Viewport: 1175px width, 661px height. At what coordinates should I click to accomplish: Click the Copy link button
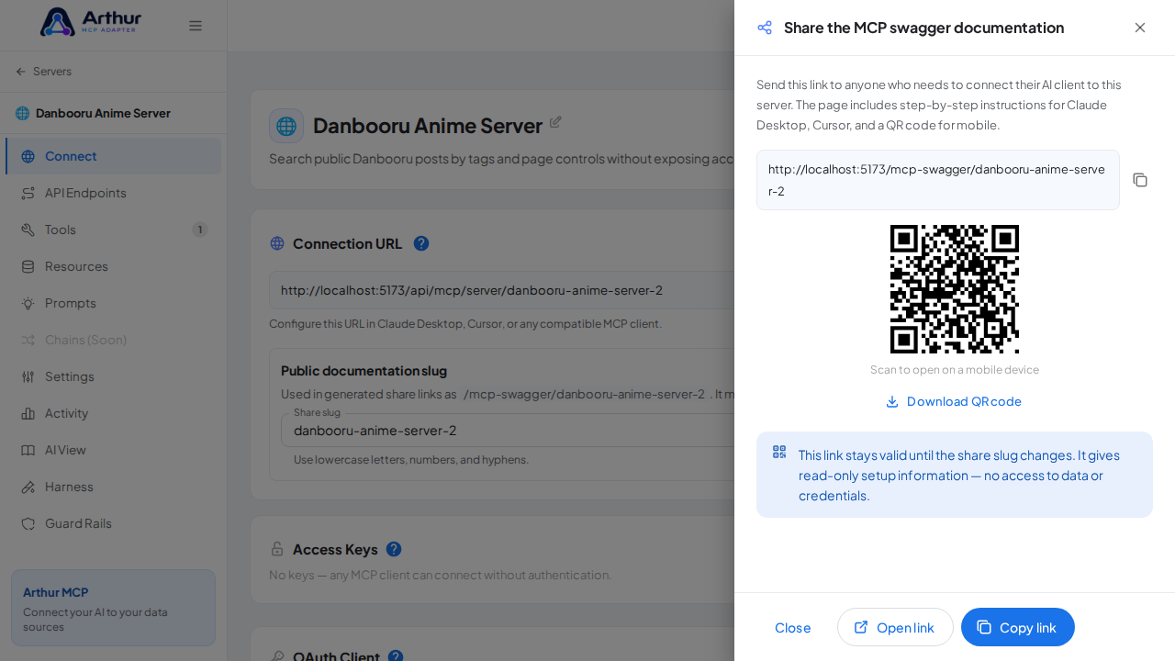click(x=1017, y=627)
